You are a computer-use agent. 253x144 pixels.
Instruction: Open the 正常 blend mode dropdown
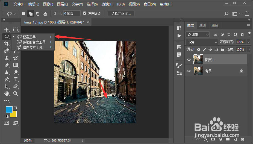point(202,42)
